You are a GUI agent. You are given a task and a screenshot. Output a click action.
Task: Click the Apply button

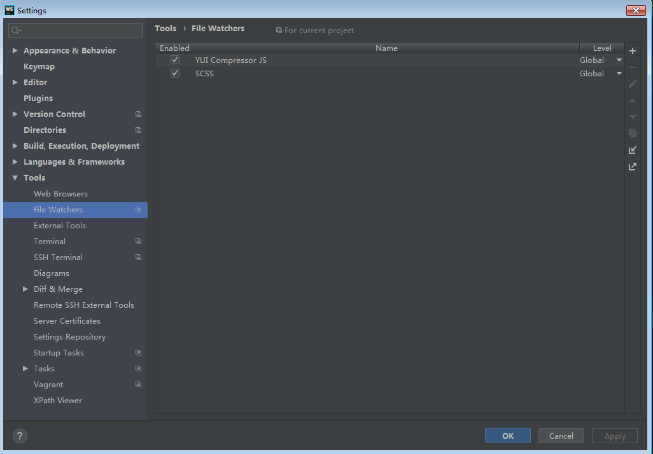[615, 436]
